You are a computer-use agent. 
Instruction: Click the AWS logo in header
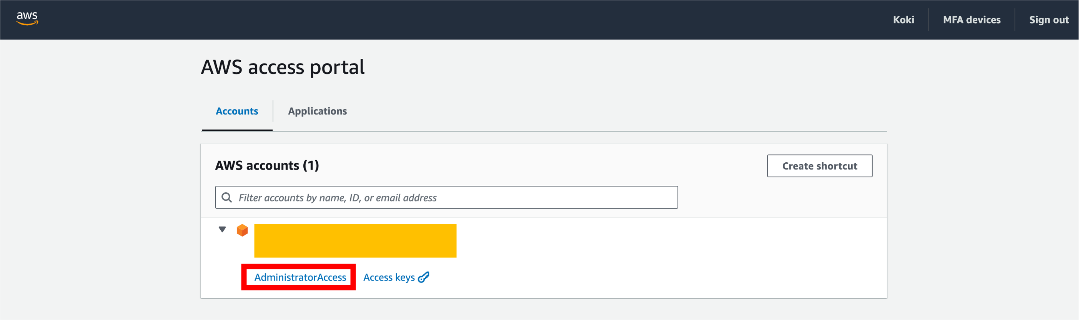[x=27, y=18]
